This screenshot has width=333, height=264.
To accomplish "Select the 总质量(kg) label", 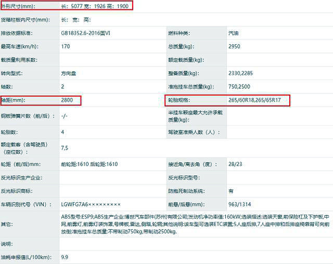I will pyautogui.click(x=181, y=46).
